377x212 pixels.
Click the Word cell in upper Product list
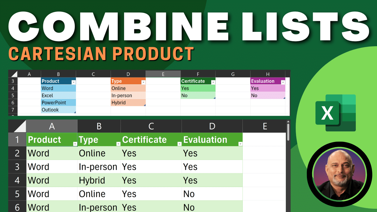click(x=58, y=88)
